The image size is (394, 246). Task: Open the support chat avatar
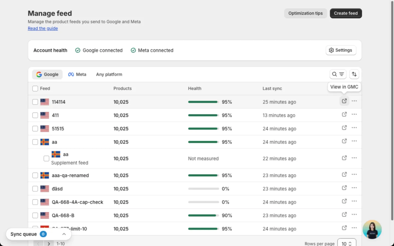[372, 230]
